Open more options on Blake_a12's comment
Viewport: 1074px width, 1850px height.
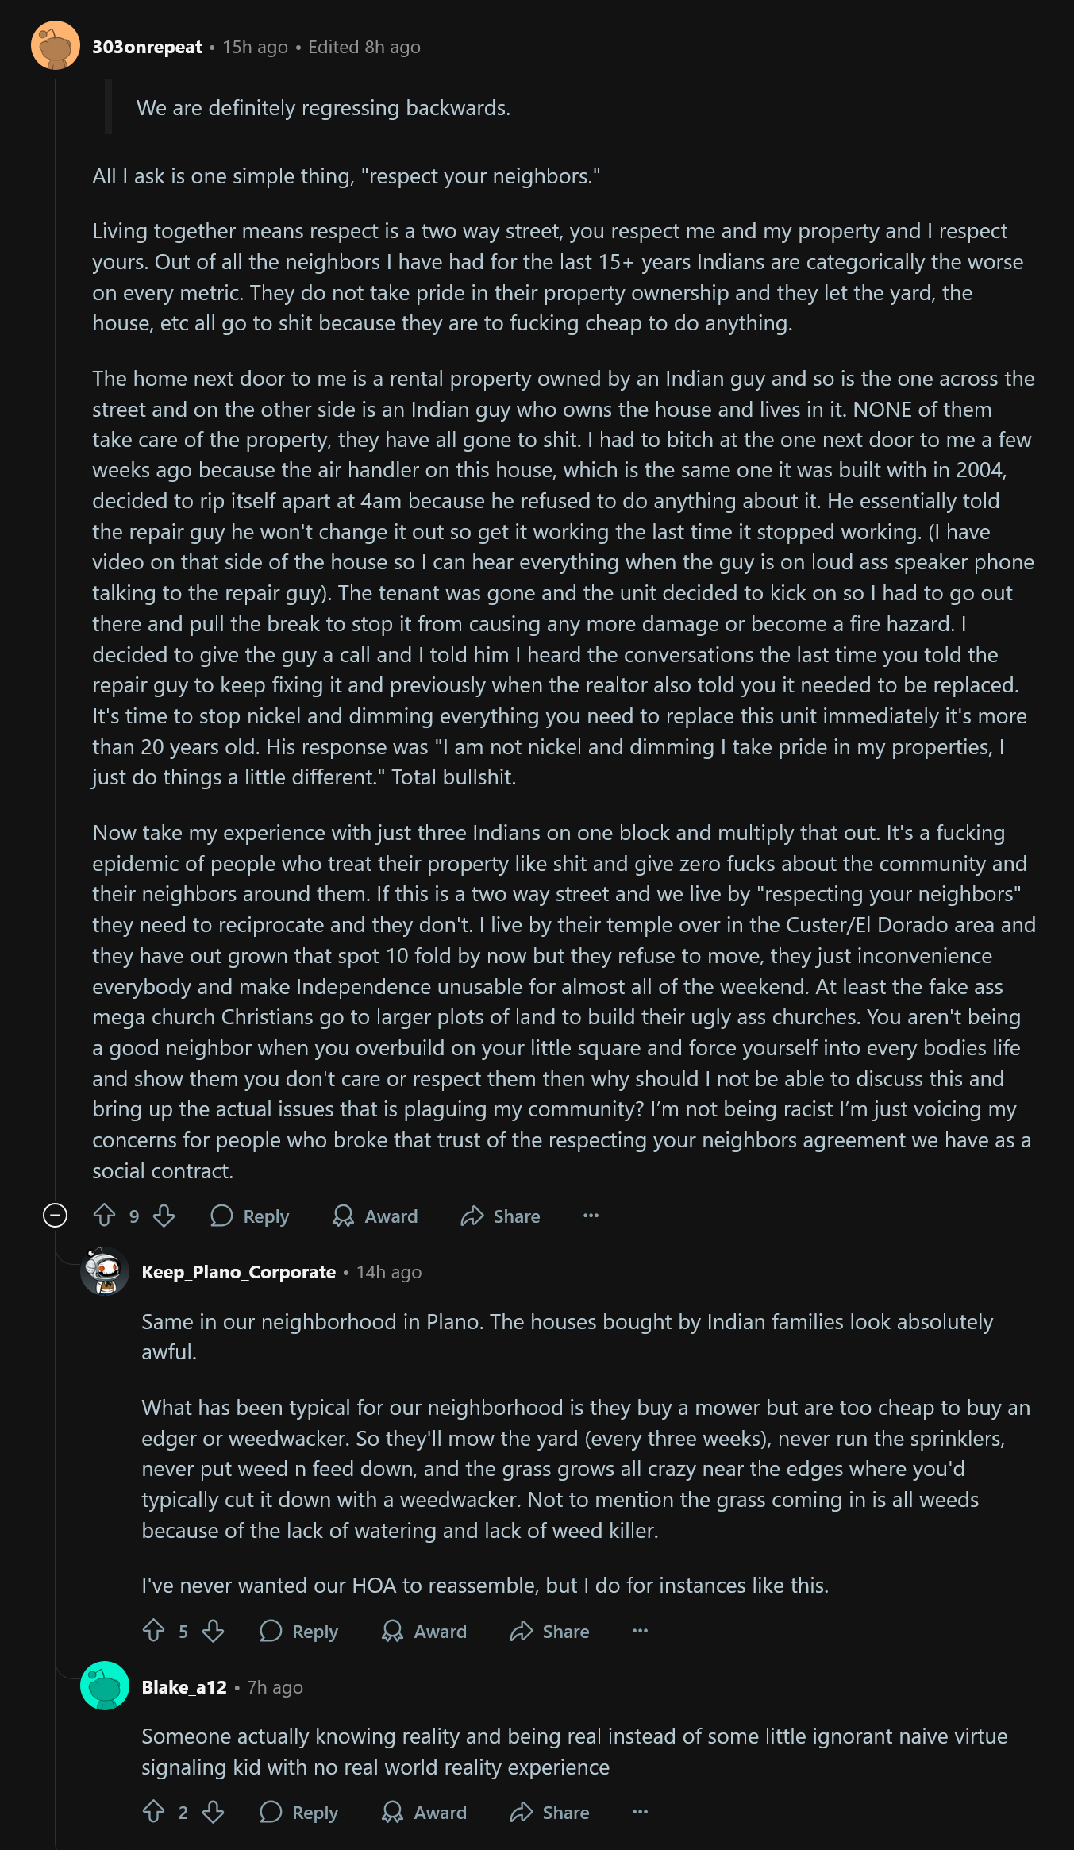point(640,1812)
